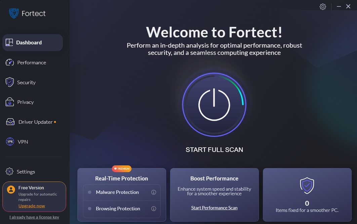This screenshot has height=224, width=357.
Task: Click the Items fixed counter showing 0
Action: pos(307,203)
